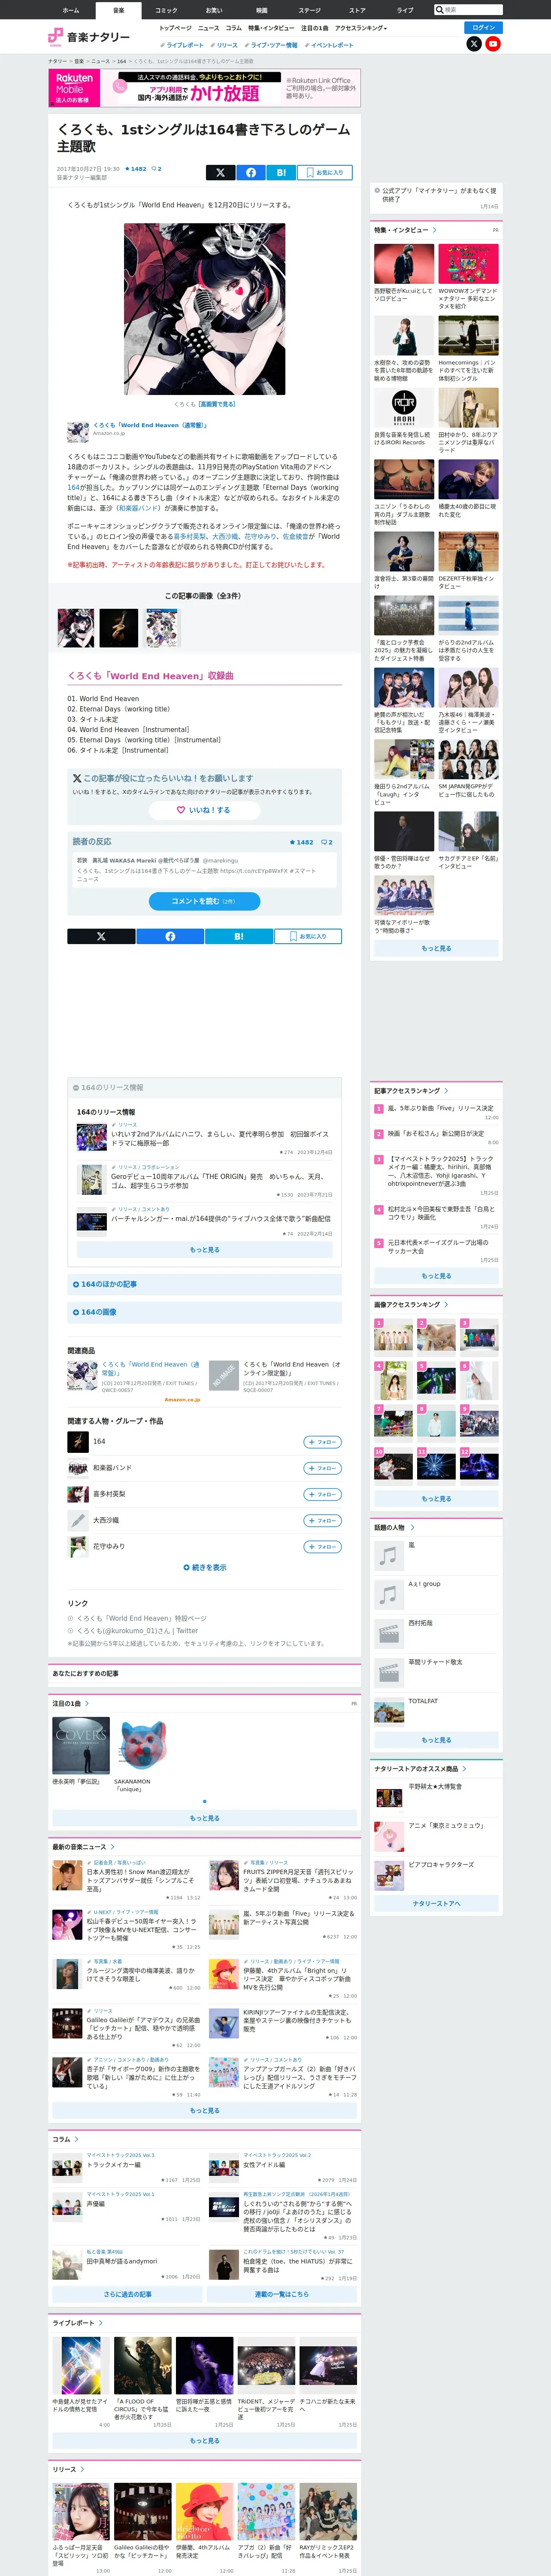The image size is (551, 2576).
Task: Click the 音楽ナタリー site logo
Action: [x=89, y=37]
